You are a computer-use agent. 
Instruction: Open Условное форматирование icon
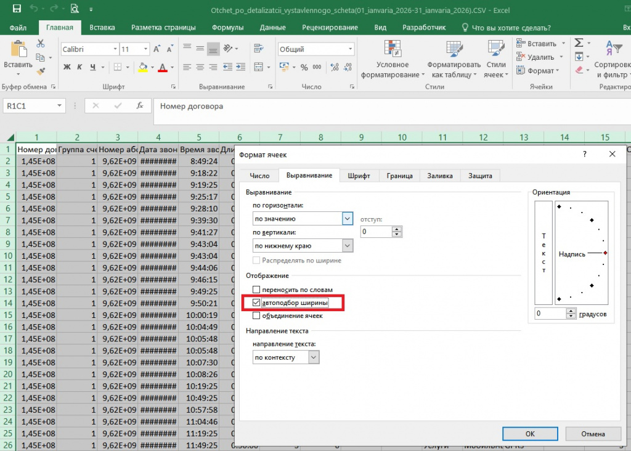coord(393,49)
